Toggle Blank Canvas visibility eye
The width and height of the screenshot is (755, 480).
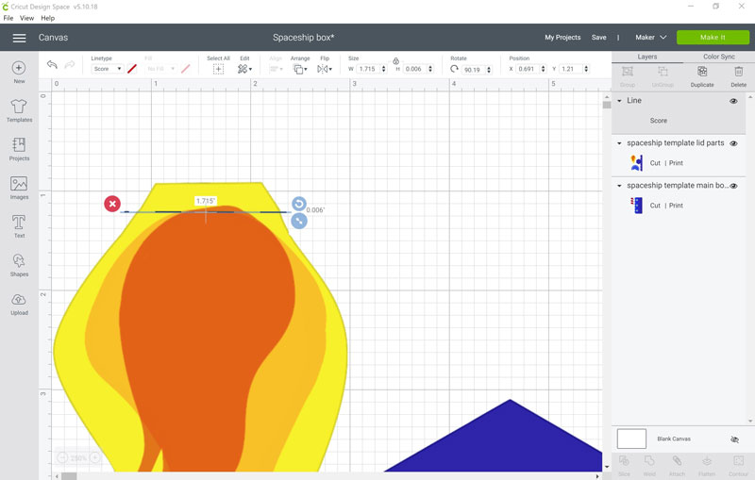(734, 439)
